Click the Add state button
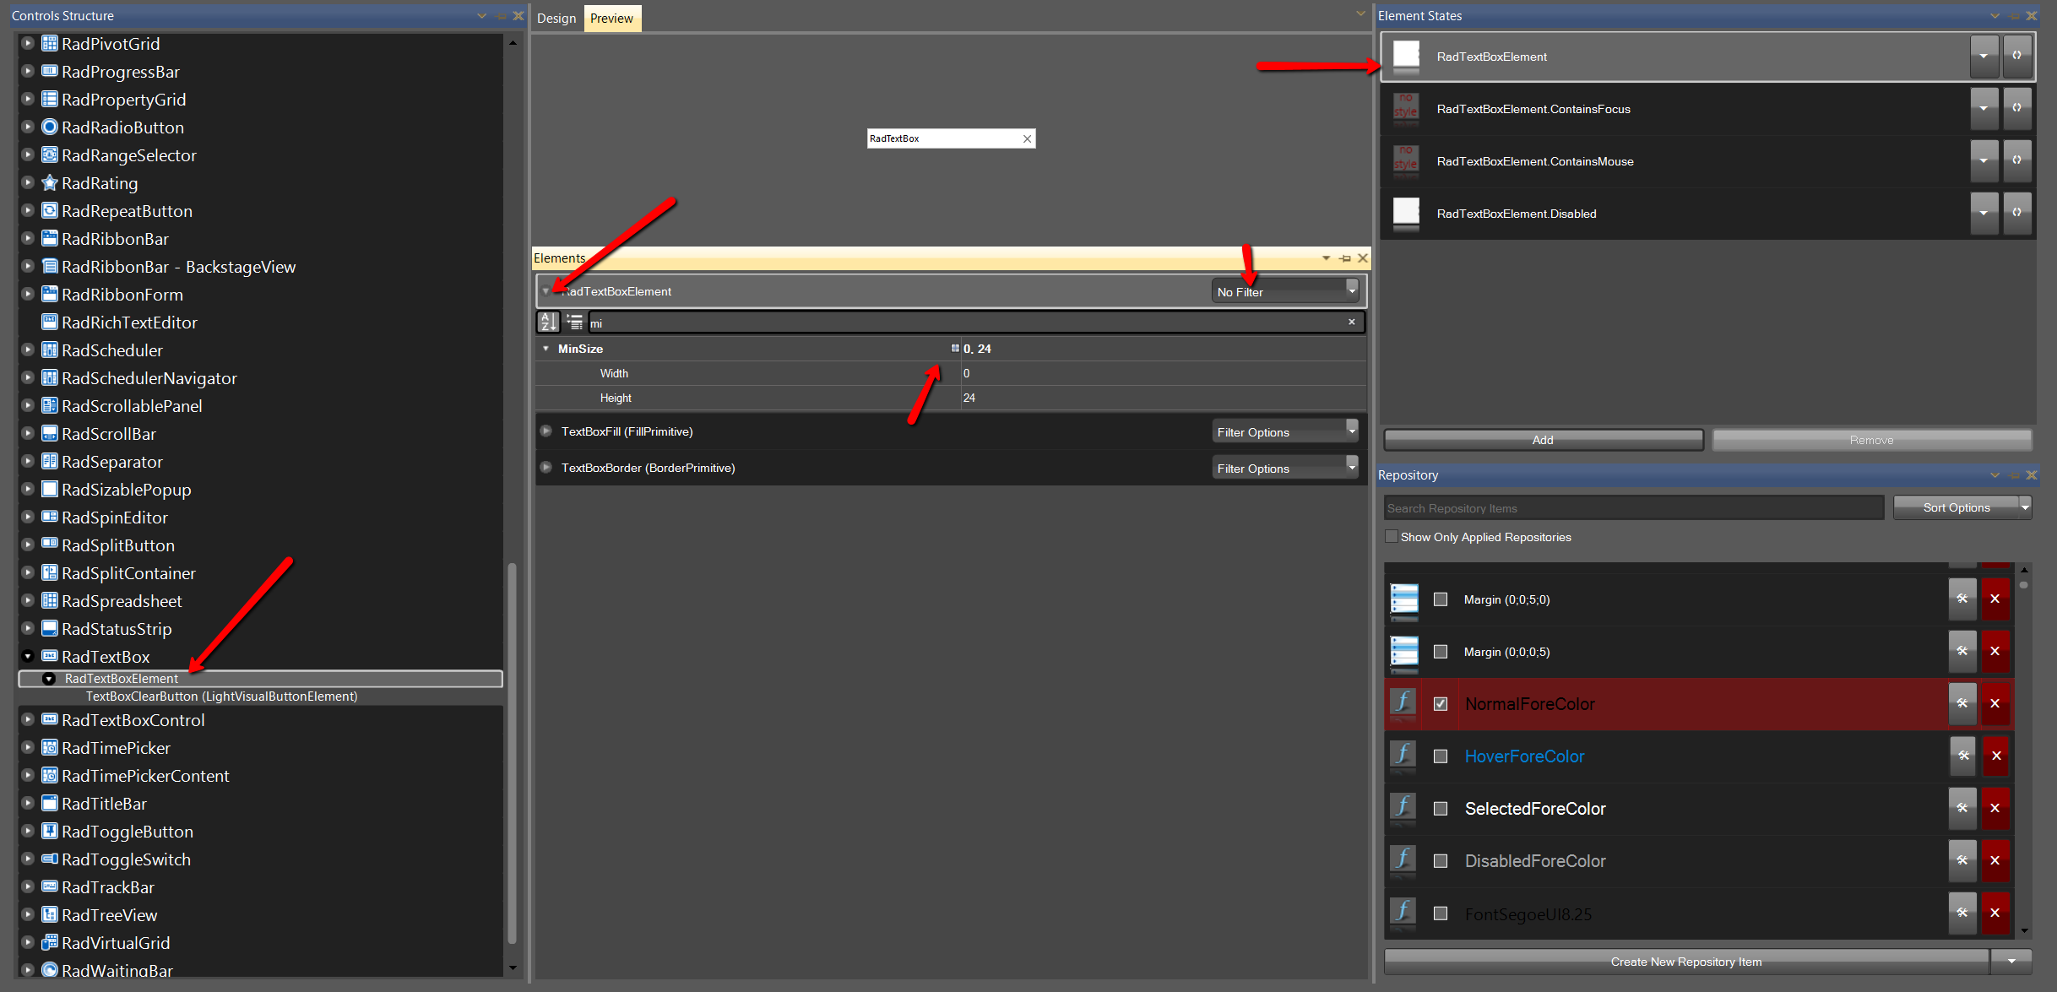The image size is (2057, 992). pyautogui.click(x=1543, y=440)
